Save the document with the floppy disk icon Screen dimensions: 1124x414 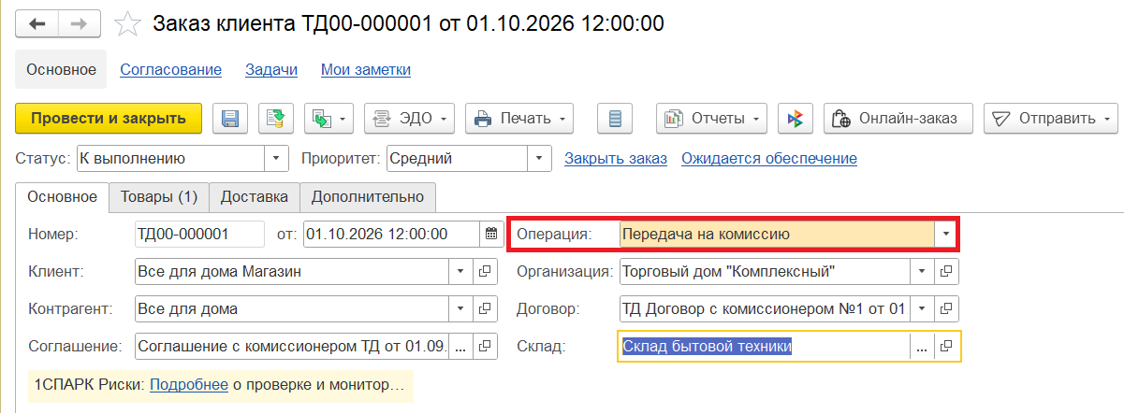230,119
